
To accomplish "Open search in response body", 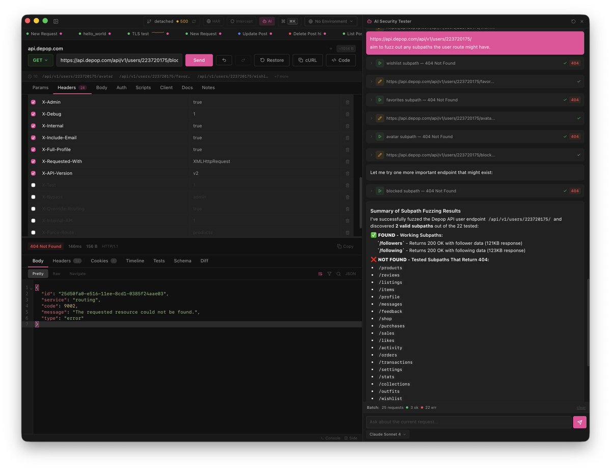I will pyautogui.click(x=339, y=274).
